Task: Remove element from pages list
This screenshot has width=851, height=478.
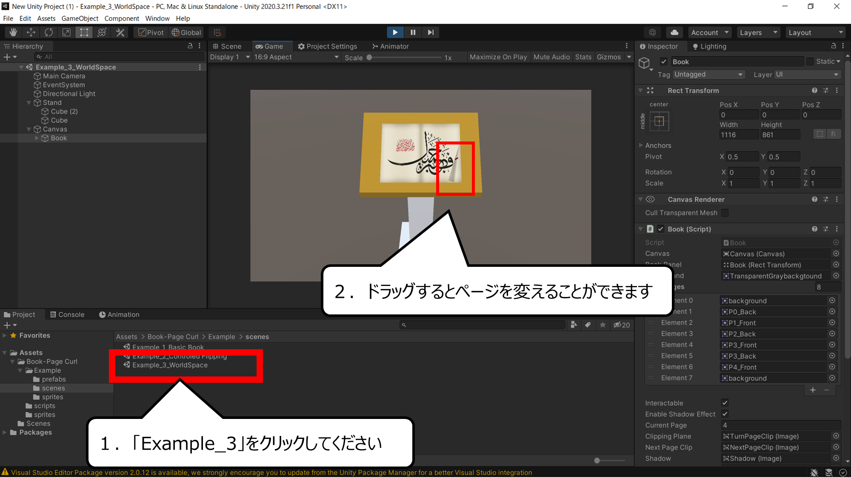Action: 827,390
